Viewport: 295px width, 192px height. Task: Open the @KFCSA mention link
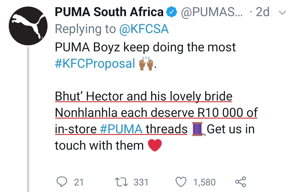(143, 29)
